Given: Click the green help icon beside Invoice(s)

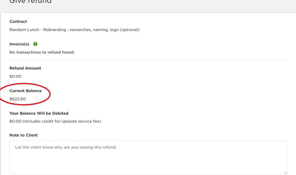Looking at the screenshot, I should [36, 44].
